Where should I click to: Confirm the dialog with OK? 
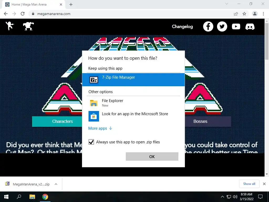(x=152, y=156)
